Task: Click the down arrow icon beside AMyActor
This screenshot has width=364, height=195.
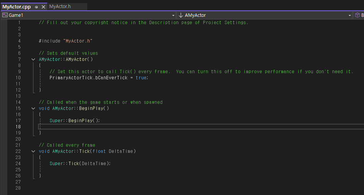Action: pyautogui.click(x=181, y=15)
